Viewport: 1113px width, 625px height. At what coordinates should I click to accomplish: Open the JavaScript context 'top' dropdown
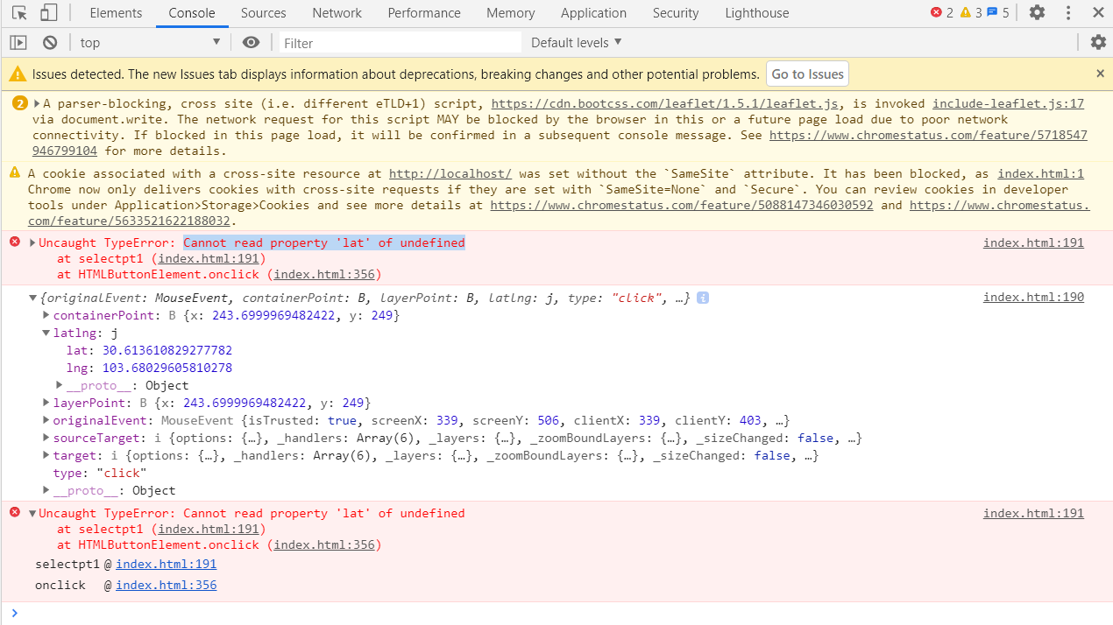(x=151, y=42)
